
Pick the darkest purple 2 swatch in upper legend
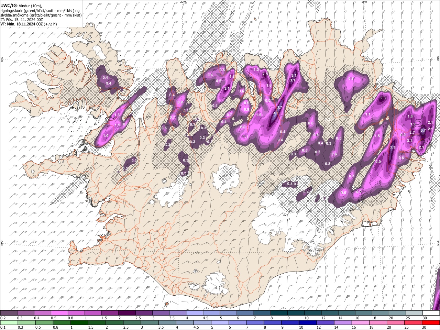coord(127,313)
